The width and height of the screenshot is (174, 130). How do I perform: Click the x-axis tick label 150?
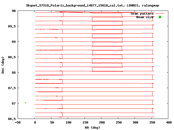85,122
